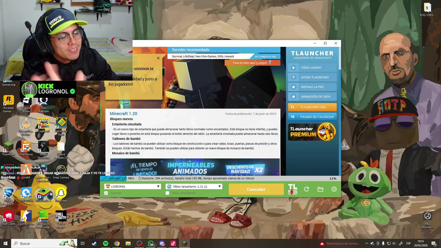Open the Windows Start menu
This screenshot has width=441, height=248.
(5, 244)
